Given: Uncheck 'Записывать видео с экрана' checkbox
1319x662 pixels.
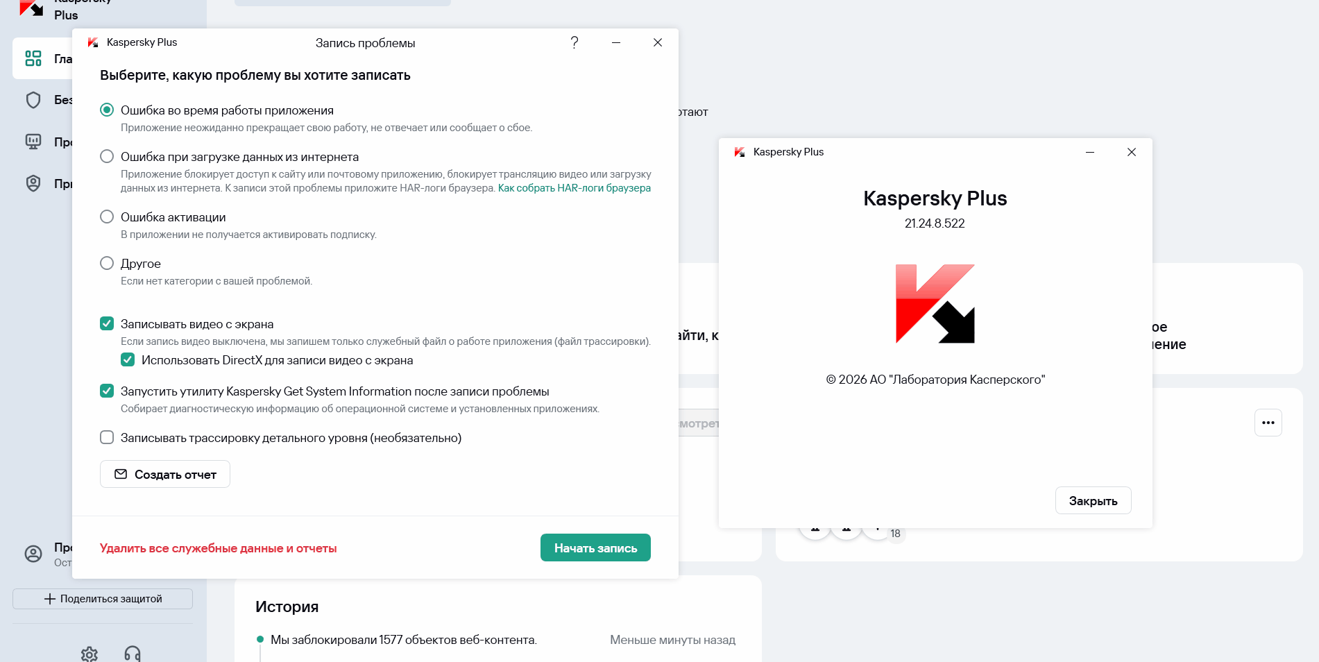Looking at the screenshot, I should tap(107, 324).
